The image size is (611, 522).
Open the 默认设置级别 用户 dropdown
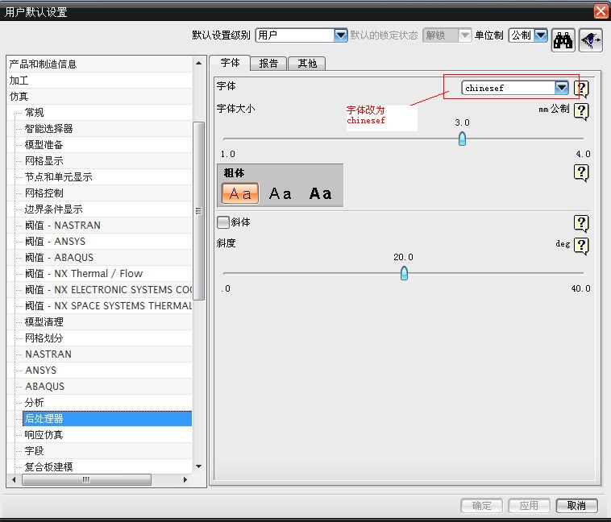[x=340, y=35]
